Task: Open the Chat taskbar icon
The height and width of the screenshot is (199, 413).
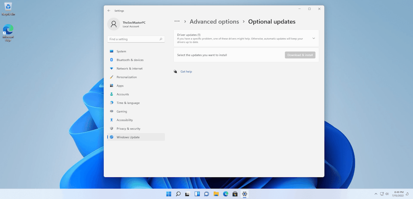Action: [206, 194]
